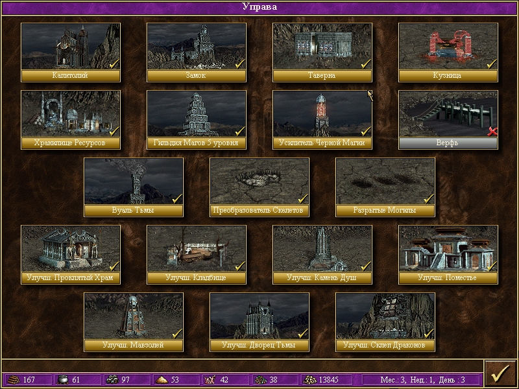The height and width of the screenshot is (389, 519).
Task: Click the wood resource icon
Action: pyautogui.click(x=14, y=379)
